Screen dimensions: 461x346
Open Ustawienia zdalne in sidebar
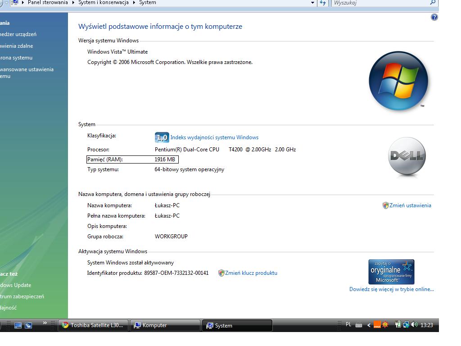click(x=17, y=46)
